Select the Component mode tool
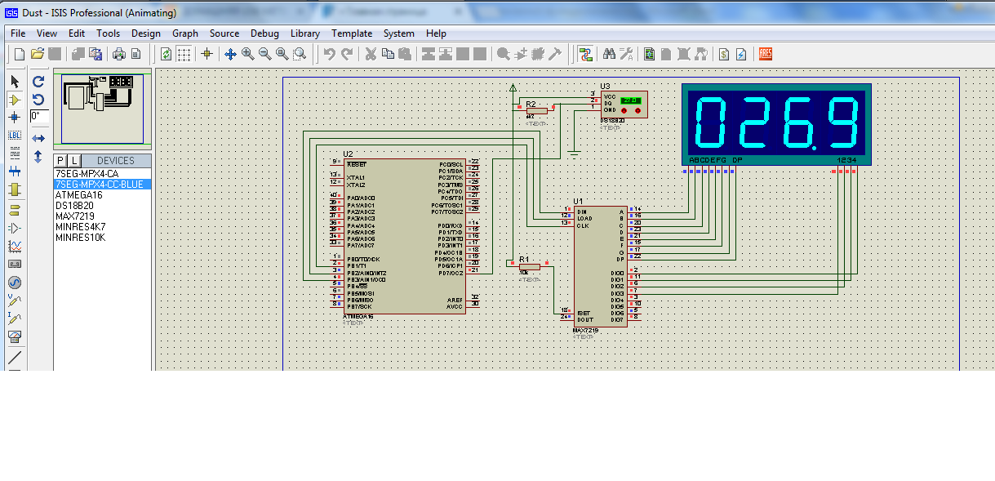Screen dimensions: 995x481 pyautogui.click(x=15, y=100)
